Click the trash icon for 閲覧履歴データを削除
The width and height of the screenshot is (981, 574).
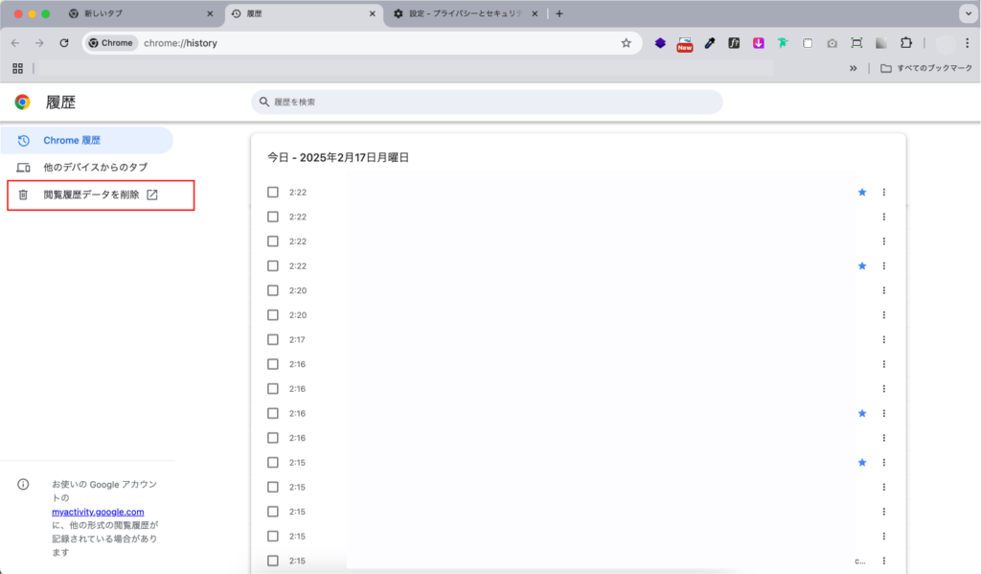point(24,195)
